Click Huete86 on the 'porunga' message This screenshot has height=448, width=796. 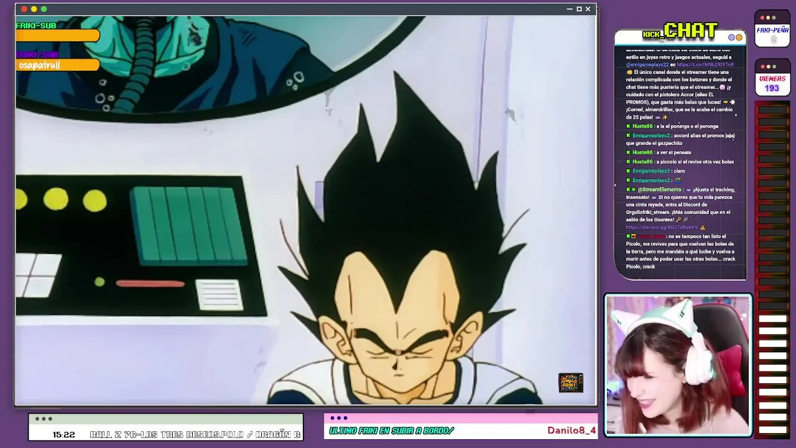click(642, 126)
